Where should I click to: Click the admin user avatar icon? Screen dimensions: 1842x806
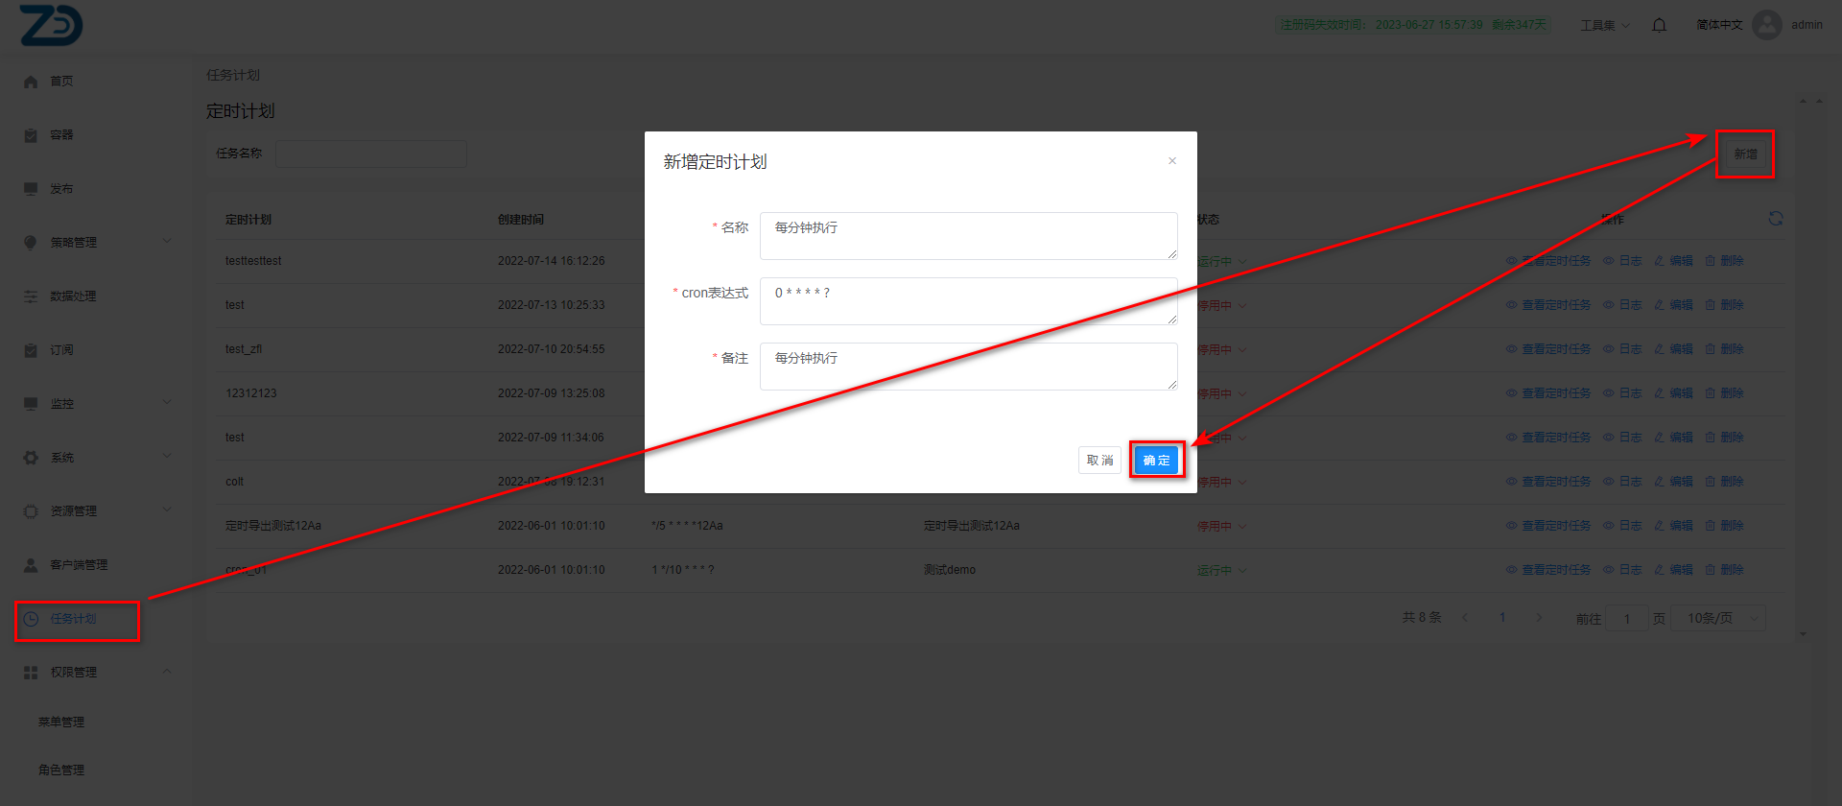(1766, 25)
